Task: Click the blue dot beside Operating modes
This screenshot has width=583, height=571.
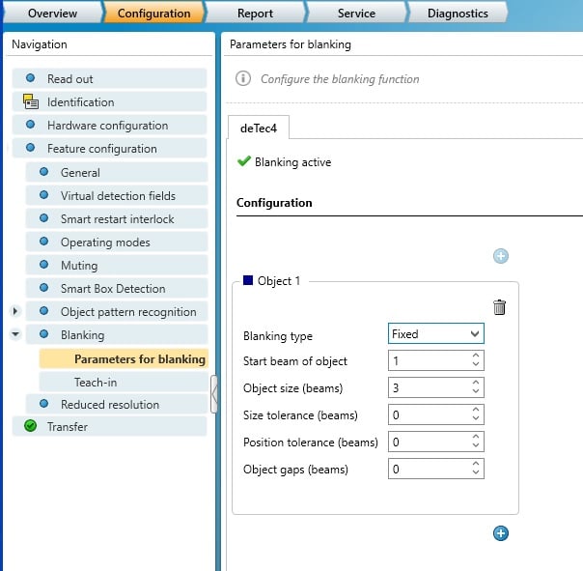Action: click(x=43, y=242)
